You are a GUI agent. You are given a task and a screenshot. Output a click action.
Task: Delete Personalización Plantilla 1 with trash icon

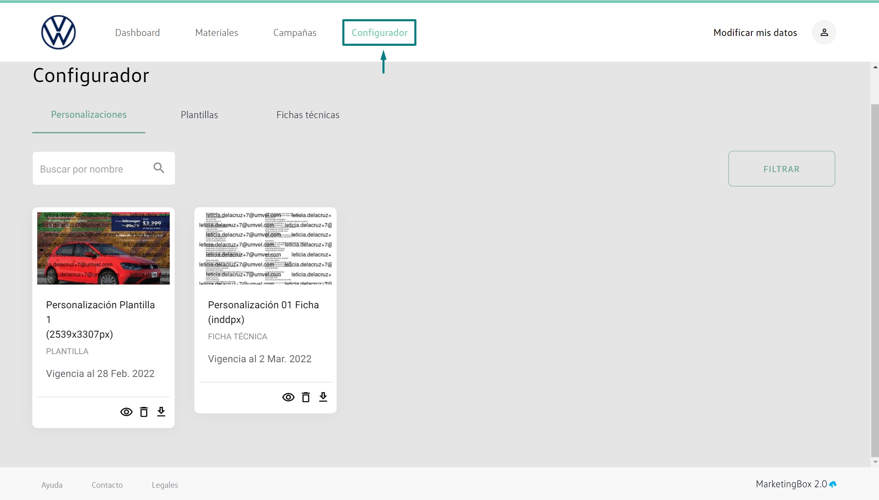tap(144, 412)
